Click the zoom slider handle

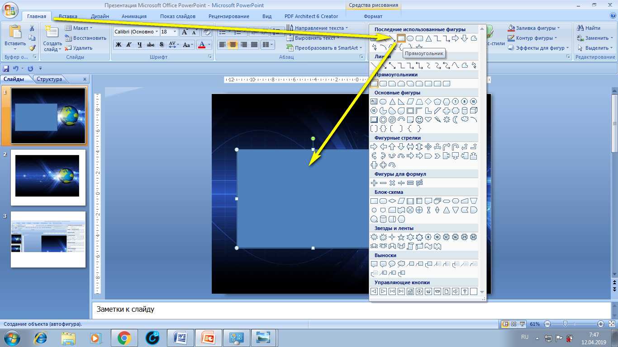click(x=565, y=324)
